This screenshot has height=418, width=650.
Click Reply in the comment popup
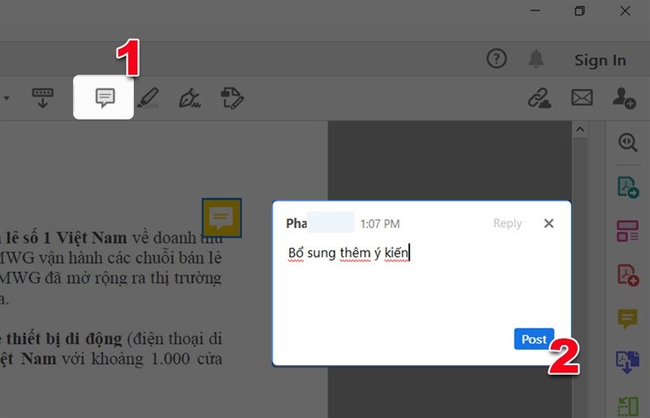[507, 223]
